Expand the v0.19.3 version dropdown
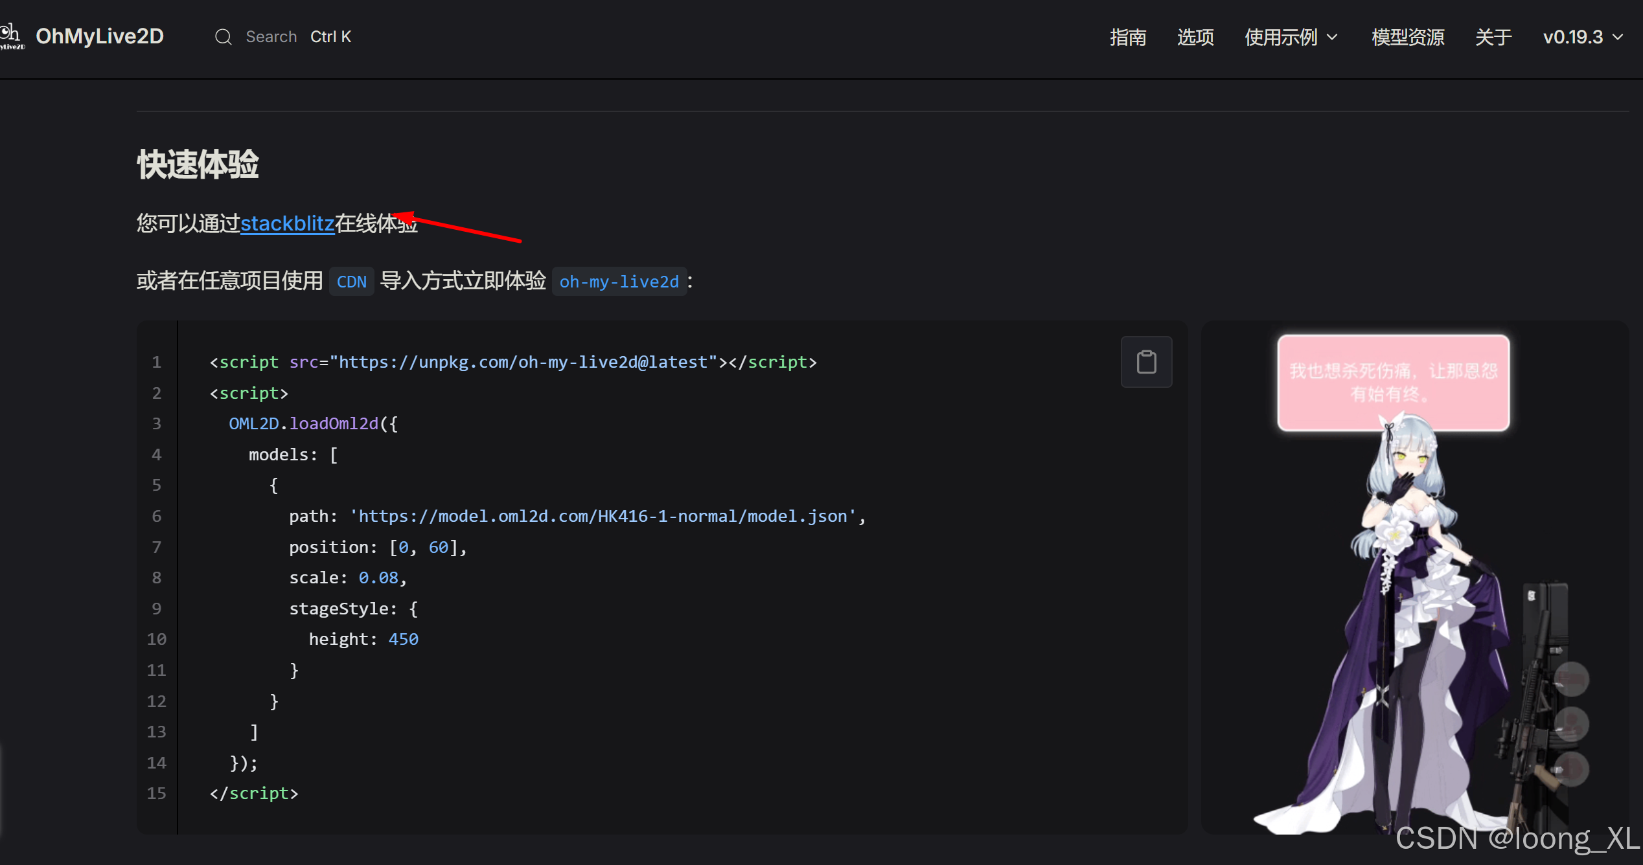Viewport: 1643px width, 865px height. (x=1583, y=37)
